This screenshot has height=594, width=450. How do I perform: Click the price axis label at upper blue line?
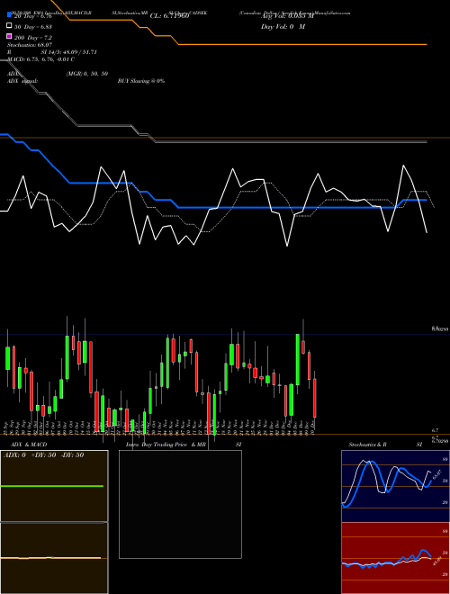[440, 328]
